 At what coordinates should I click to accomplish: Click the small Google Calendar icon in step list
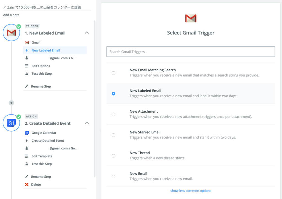[x=27, y=133]
